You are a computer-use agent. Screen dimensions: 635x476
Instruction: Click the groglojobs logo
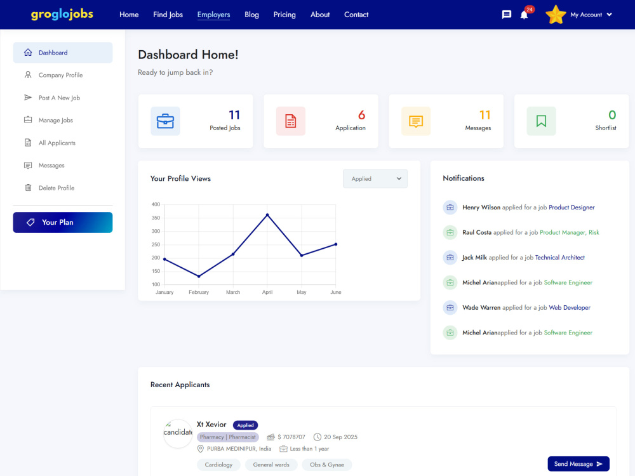[62, 15]
